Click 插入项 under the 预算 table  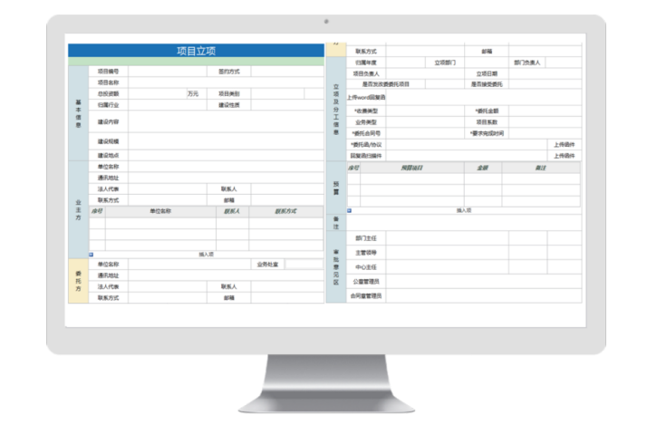463,210
